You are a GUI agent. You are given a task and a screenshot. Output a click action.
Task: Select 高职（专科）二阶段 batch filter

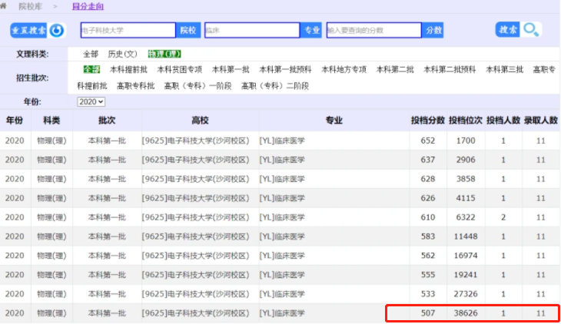[x=275, y=86]
